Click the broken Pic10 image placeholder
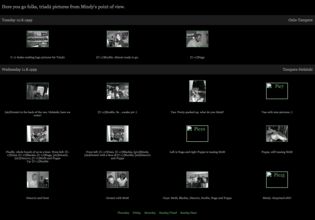315x220 pixels. 197,133
